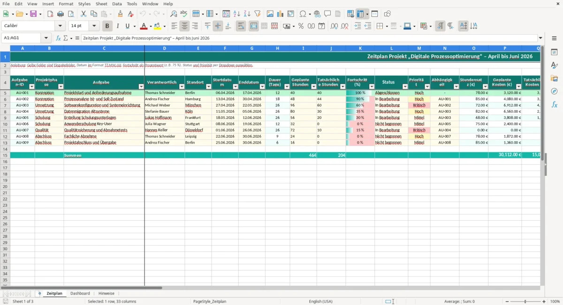Image resolution: width=563 pixels, height=305 pixels.
Task: Click Add Decimal Place icon
Action: (334, 26)
